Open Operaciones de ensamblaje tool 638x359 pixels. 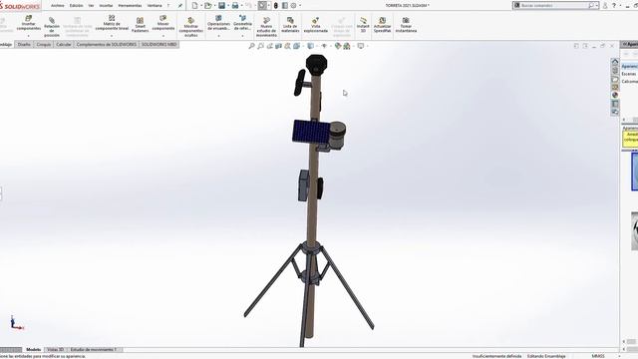pos(218,23)
